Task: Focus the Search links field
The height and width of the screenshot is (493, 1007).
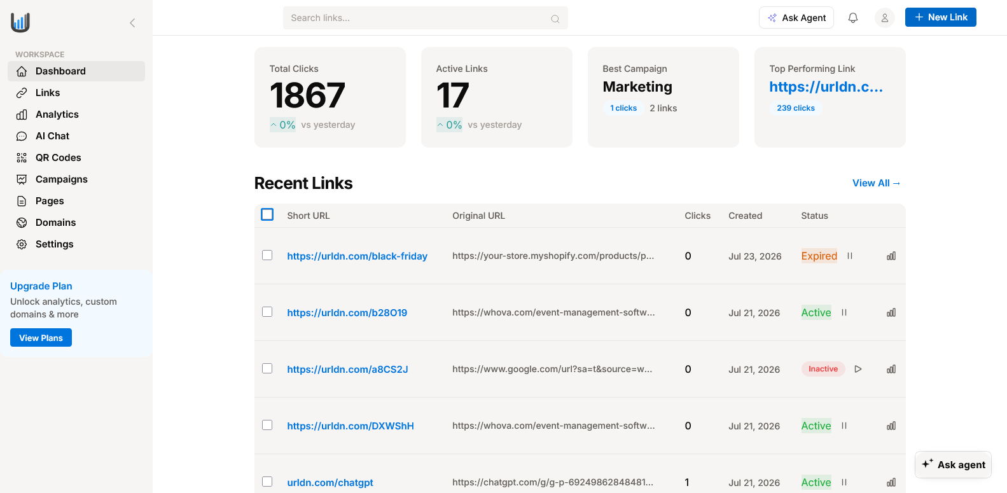Action: pyautogui.click(x=425, y=18)
